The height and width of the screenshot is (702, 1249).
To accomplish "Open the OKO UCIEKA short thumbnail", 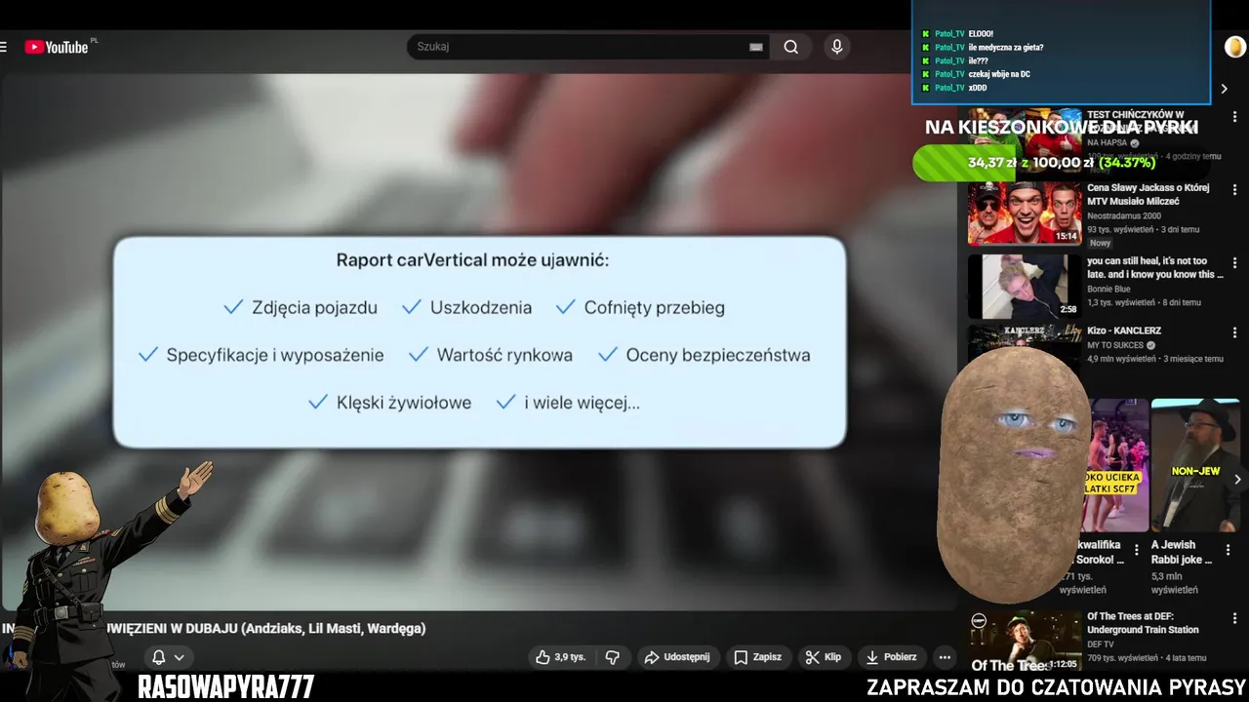I will click(x=1116, y=465).
